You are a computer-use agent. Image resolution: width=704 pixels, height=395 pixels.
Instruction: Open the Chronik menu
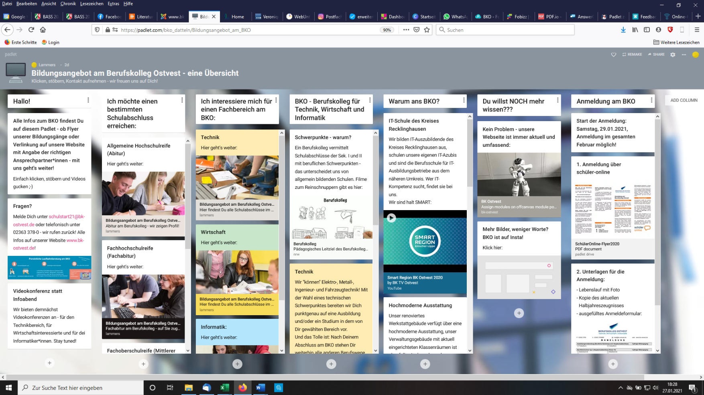pyautogui.click(x=68, y=4)
